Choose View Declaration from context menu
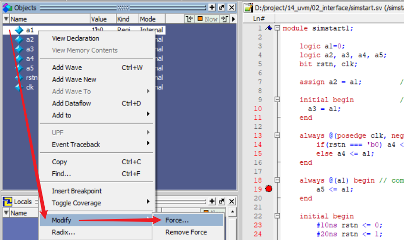Screen dimensions: 404x240 coord(96,39)
